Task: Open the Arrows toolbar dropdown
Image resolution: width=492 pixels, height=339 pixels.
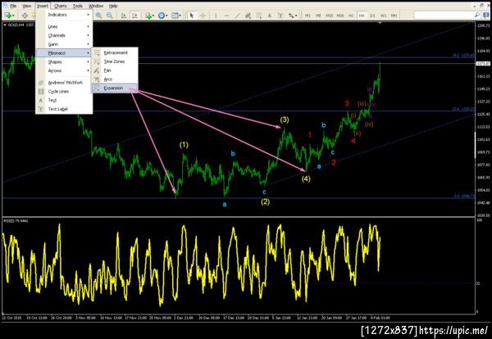Action: (293, 16)
